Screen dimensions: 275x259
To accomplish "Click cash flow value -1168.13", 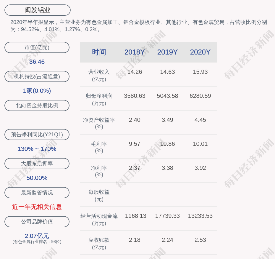I will coord(135,216).
